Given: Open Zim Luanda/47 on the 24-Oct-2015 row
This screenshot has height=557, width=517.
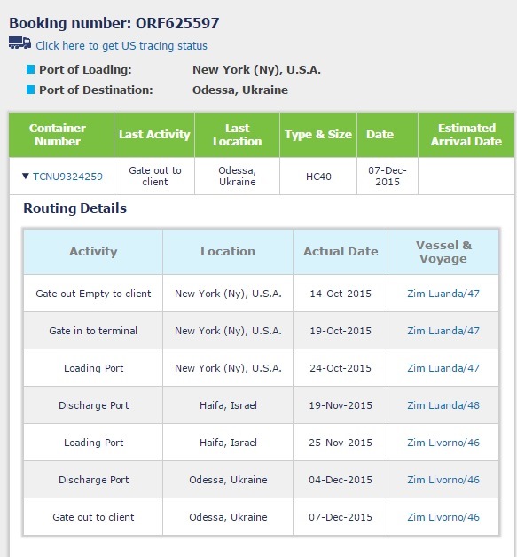Looking at the screenshot, I should pyautogui.click(x=443, y=368).
